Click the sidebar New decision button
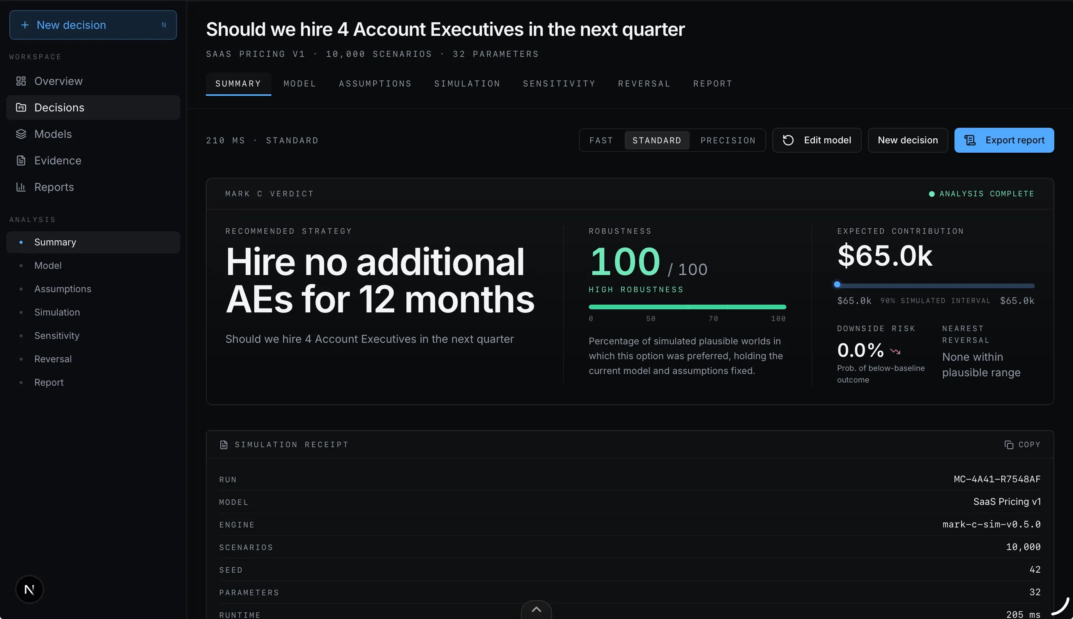The height and width of the screenshot is (619, 1073). (93, 25)
